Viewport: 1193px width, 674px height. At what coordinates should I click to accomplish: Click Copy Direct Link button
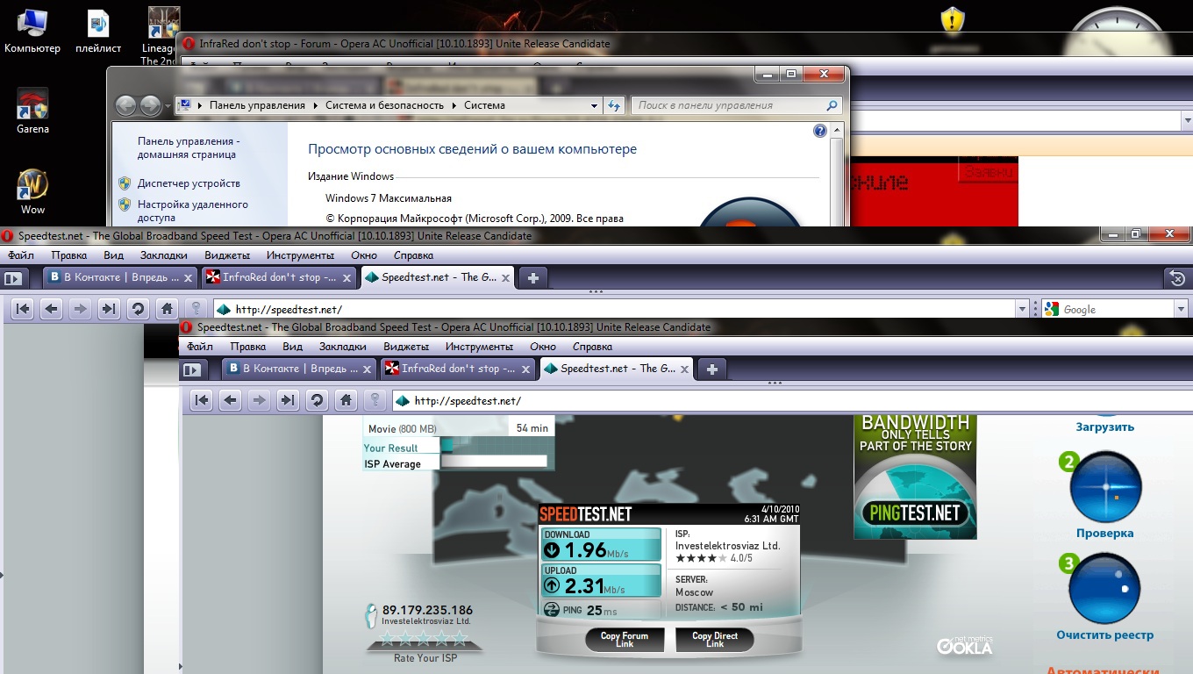coord(715,640)
